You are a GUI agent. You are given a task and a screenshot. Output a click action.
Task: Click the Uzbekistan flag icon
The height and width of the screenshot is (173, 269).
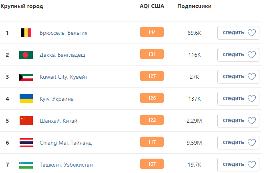click(26, 165)
